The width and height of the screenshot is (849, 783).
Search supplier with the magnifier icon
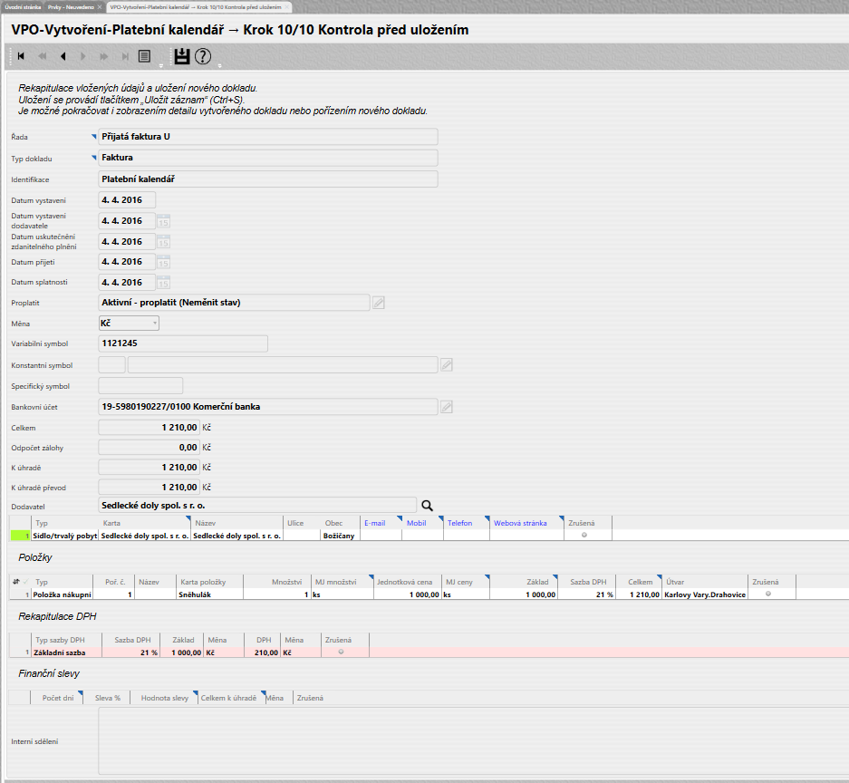click(428, 505)
